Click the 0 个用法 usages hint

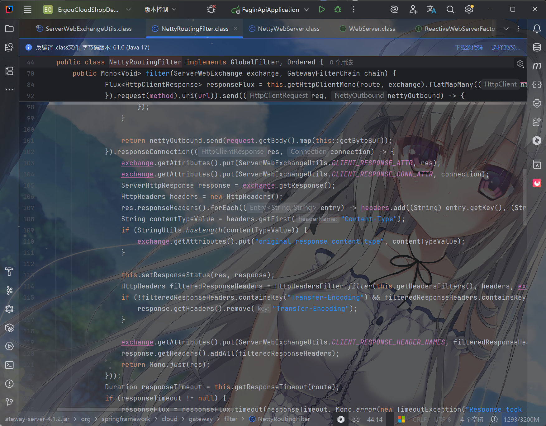341,62
